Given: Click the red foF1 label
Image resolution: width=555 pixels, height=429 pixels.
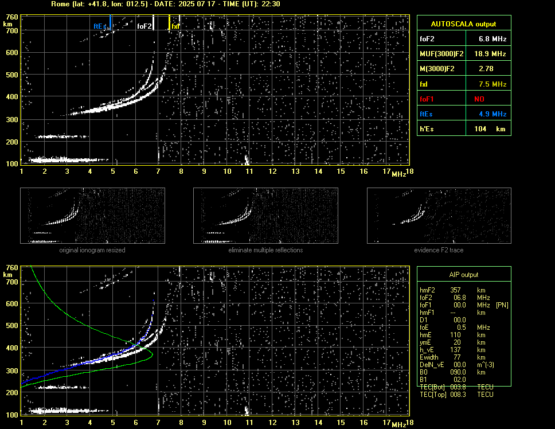Looking at the screenshot, I should (427, 99).
